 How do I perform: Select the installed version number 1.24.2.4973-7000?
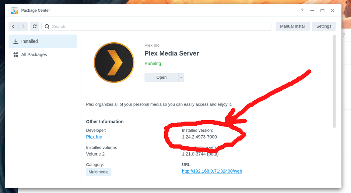[200, 137]
